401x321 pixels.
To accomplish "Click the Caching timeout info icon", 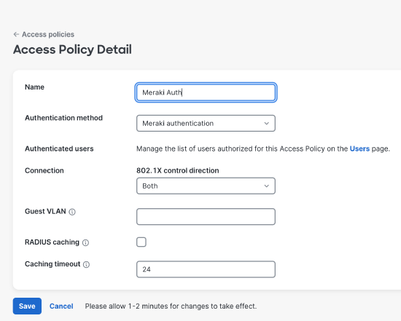I will click(x=87, y=264).
